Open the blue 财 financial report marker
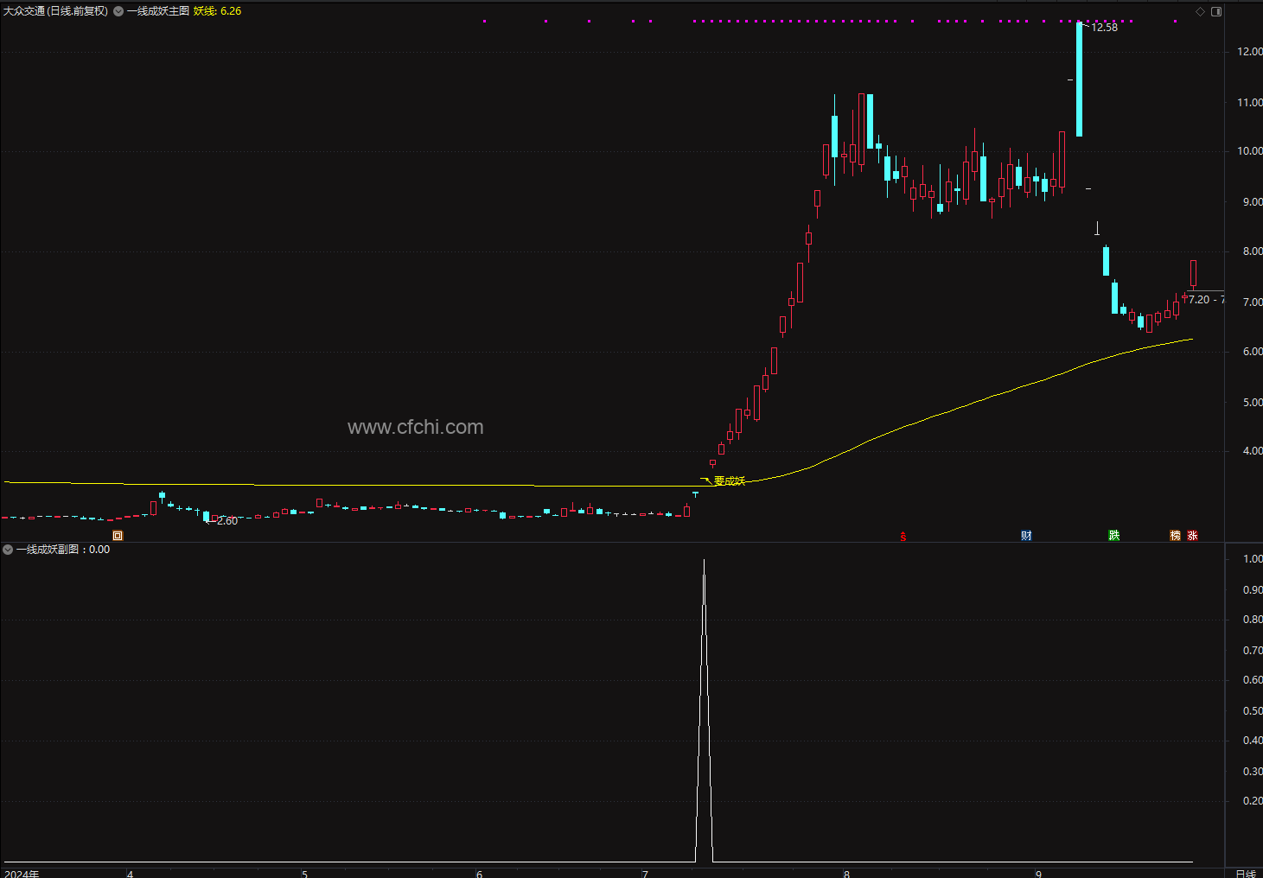The height and width of the screenshot is (878, 1263). point(1026,536)
